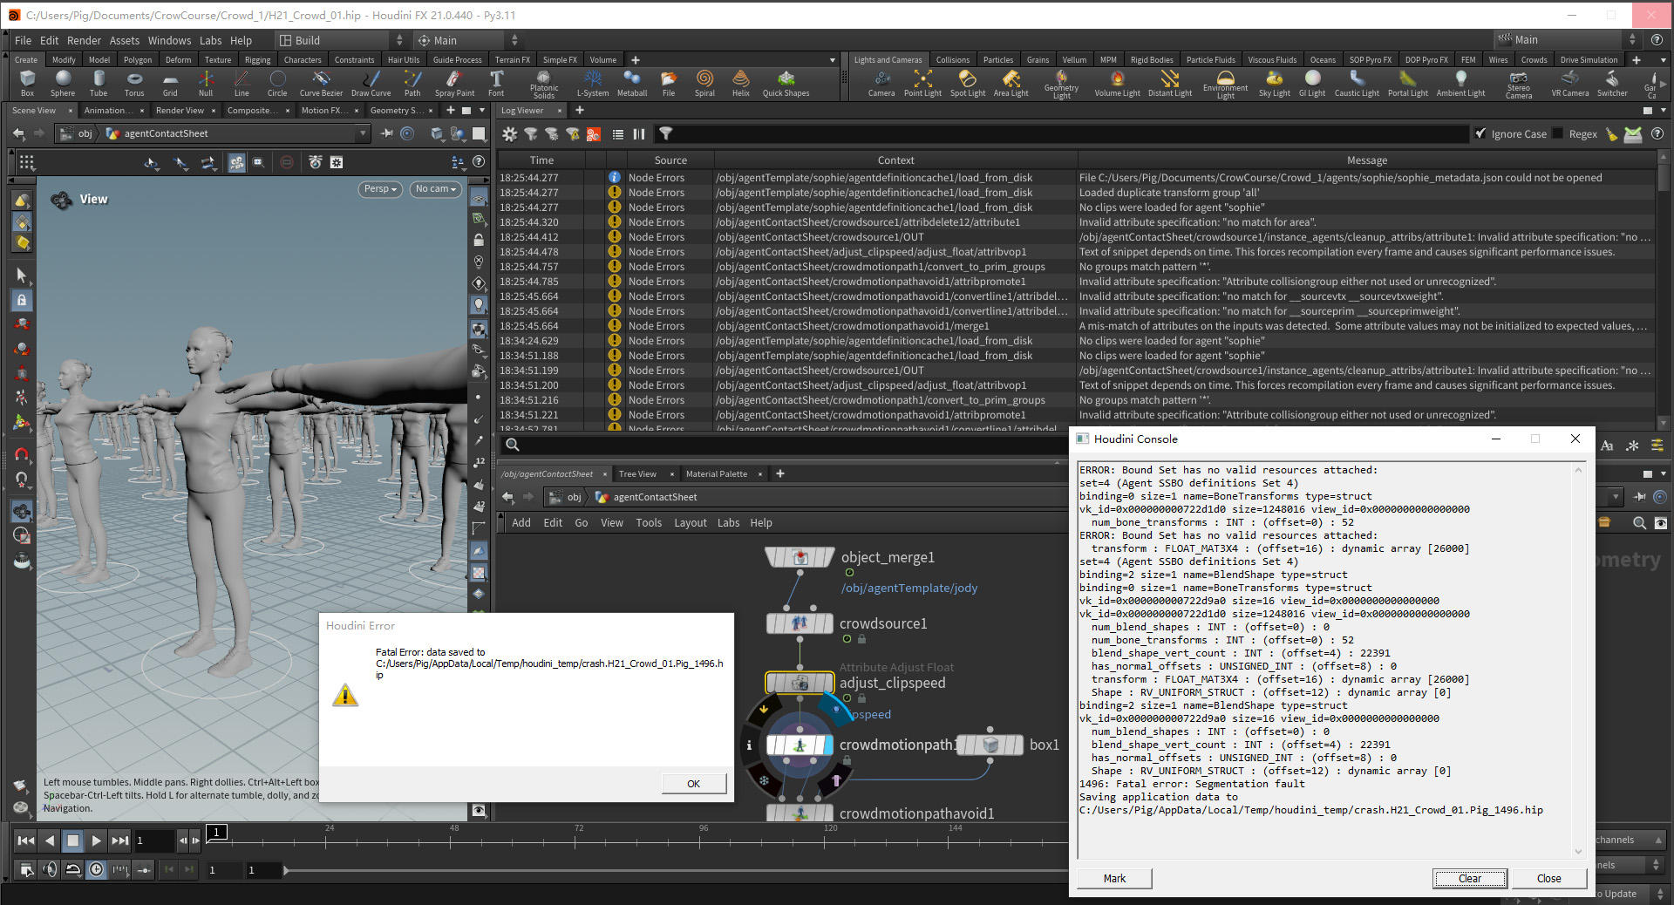
Task: Toggle the Ignore Case checkbox
Action: point(1480,134)
